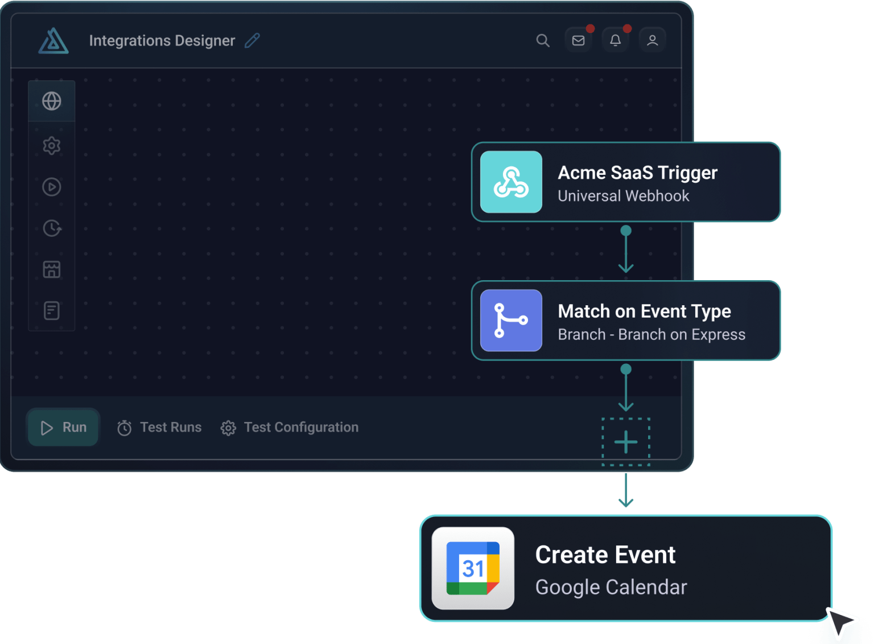The width and height of the screenshot is (874, 644).
Task: Click the purple branch icon
Action: (511, 321)
